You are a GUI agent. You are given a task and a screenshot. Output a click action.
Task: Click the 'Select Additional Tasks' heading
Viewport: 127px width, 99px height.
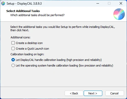coord(23,11)
